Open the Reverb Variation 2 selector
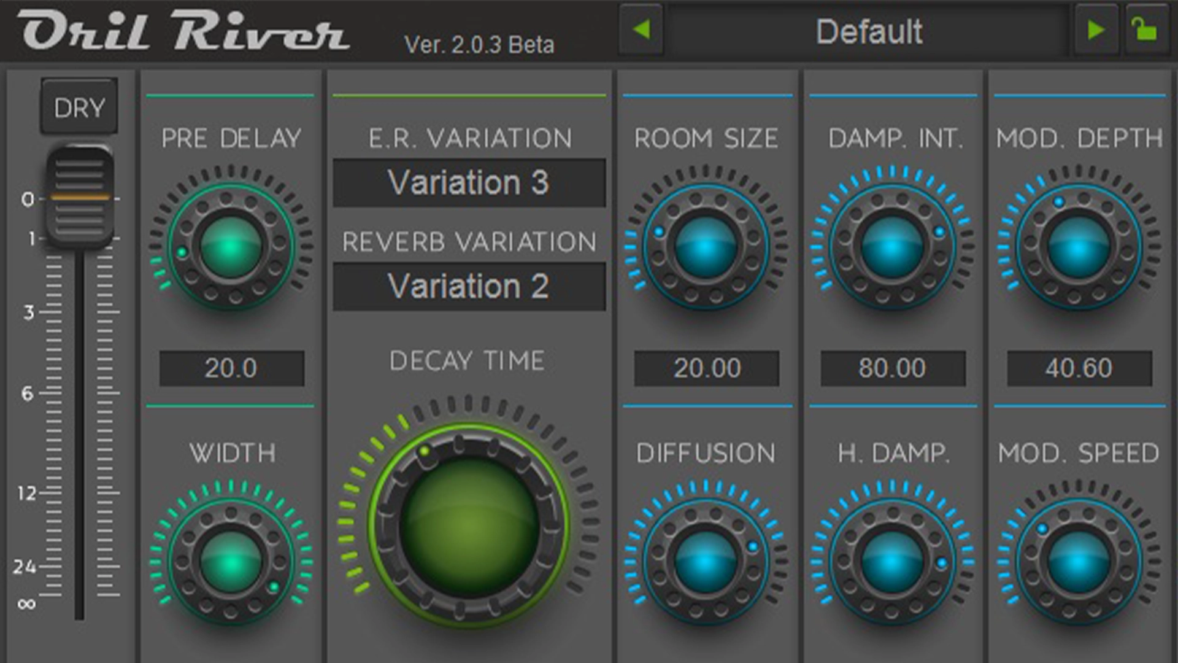Screen dimensions: 1178x663 click(x=469, y=286)
